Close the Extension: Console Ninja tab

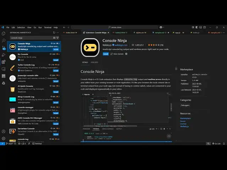tap(109, 33)
